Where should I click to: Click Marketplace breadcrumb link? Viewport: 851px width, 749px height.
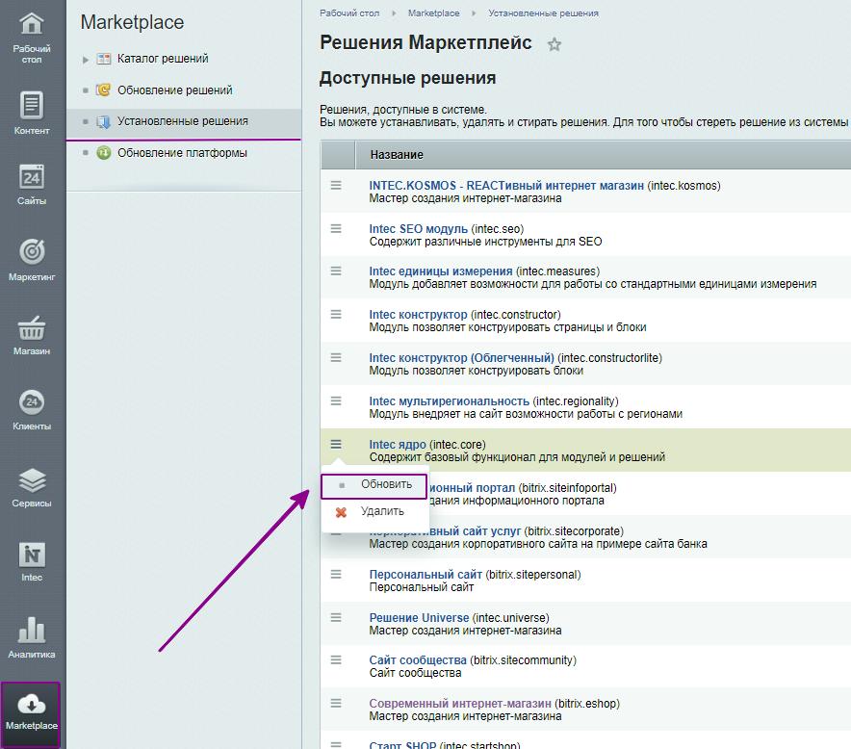(x=433, y=13)
